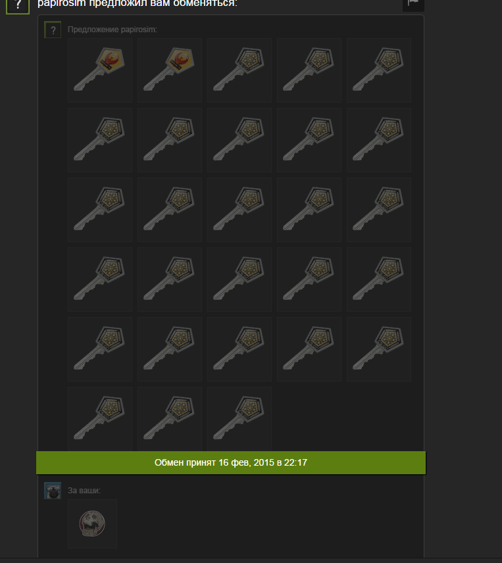
Task: Click the 'Предложение papirosim:' label
Action: click(x=113, y=30)
